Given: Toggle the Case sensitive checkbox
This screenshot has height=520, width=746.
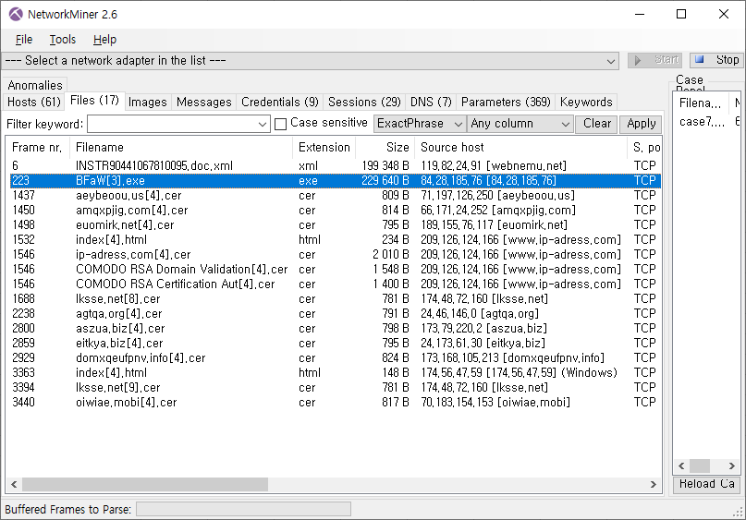Looking at the screenshot, I should click(x=281, y=124).
